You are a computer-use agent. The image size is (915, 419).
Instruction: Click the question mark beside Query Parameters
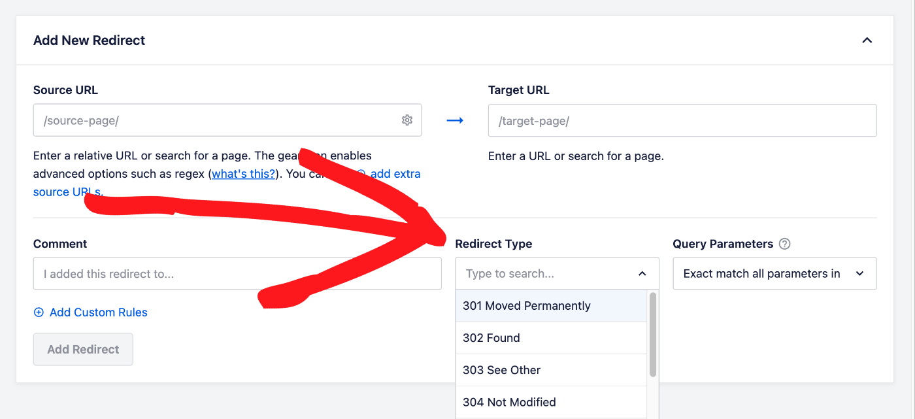(x=785, y=244)
